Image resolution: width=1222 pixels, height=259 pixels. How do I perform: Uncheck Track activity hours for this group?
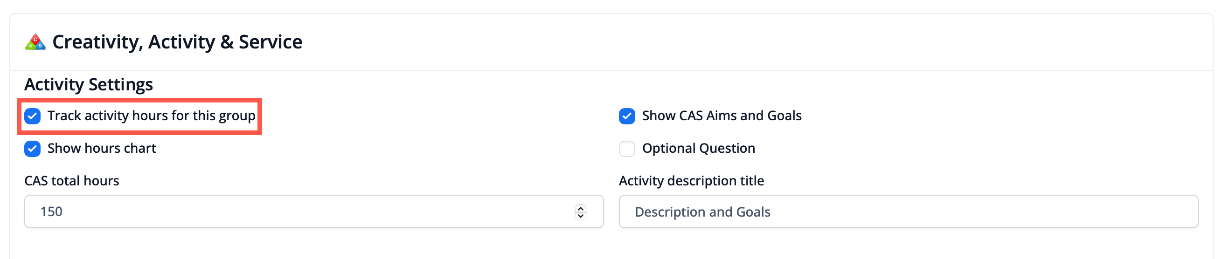pos(32,116)
